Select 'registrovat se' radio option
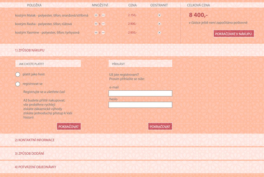 click(18, 84)
